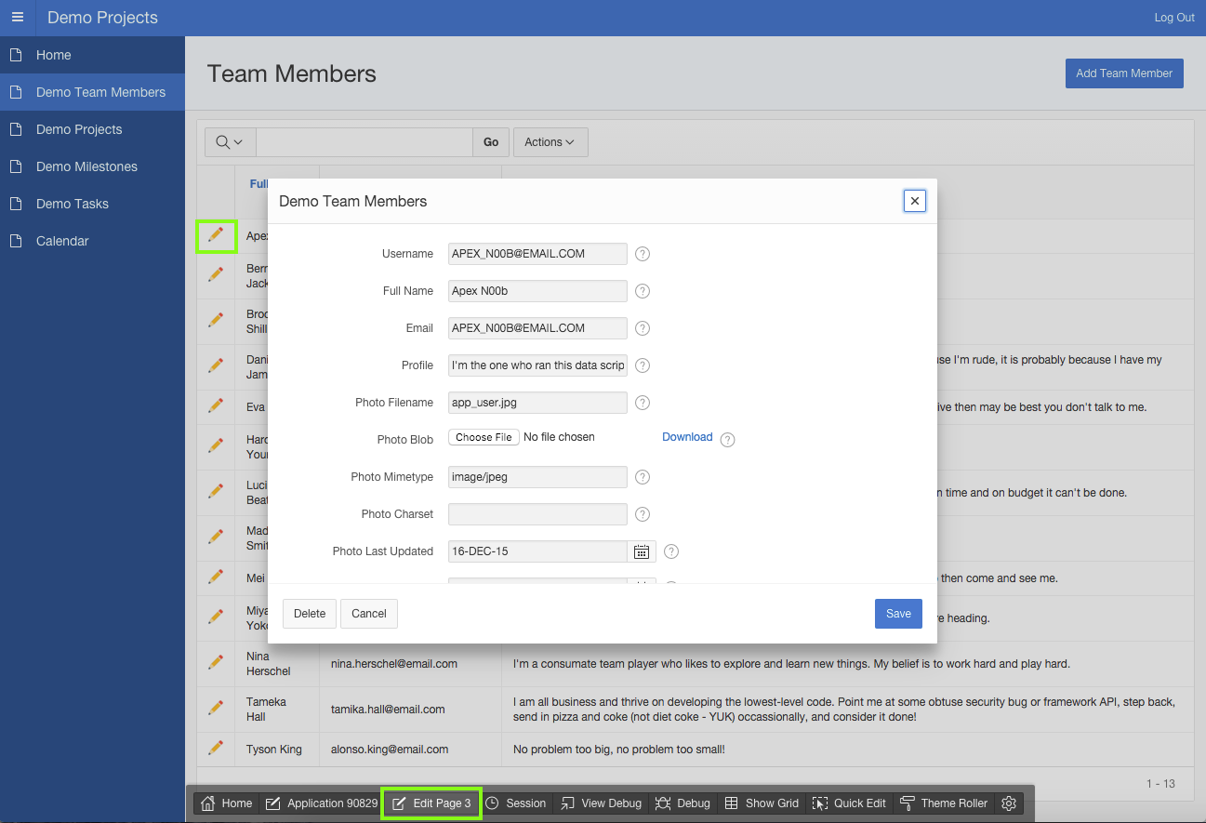The image size is (1206, 823).
Task: Expand the Actions menu
Action: [550, 142]
